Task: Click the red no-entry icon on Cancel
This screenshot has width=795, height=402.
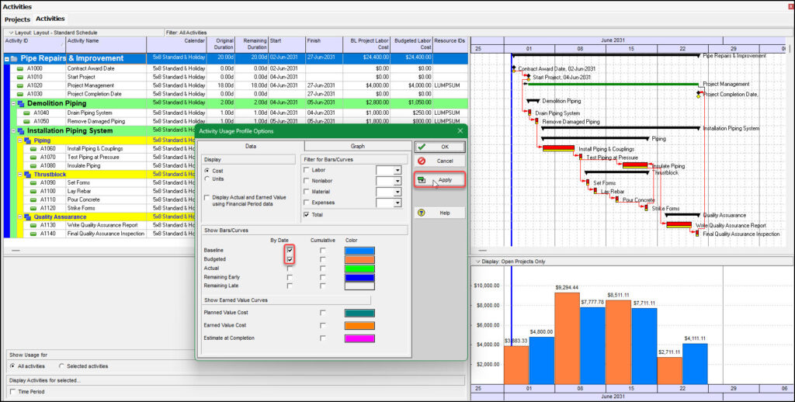Action: click(x=422, y=161)
